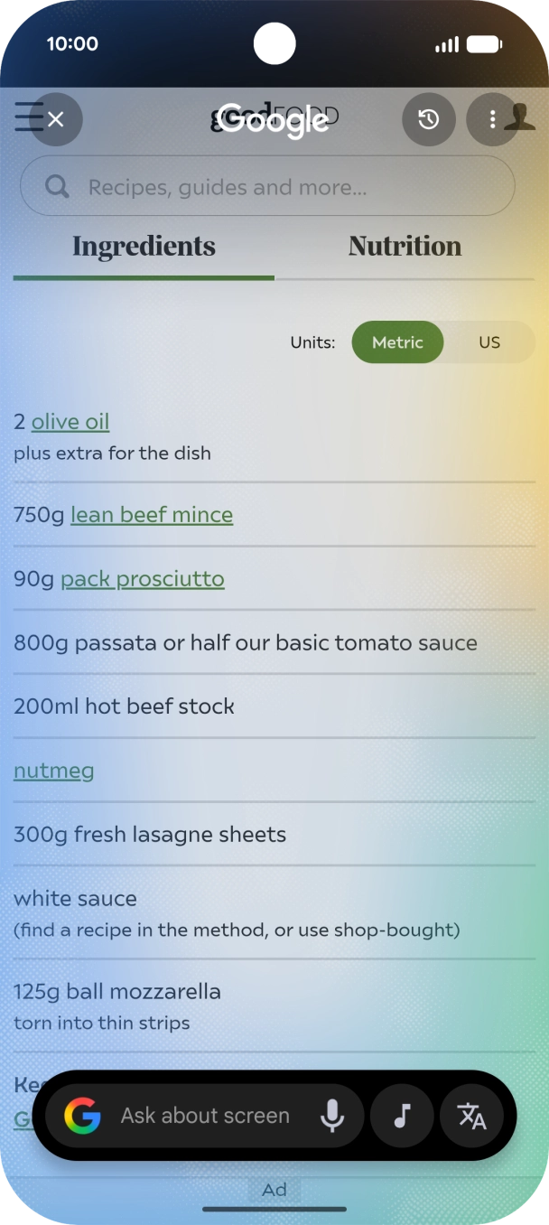This screenshot has width=549, height=1225.
Task: Open the lean beef mince link
Action: 152,515
